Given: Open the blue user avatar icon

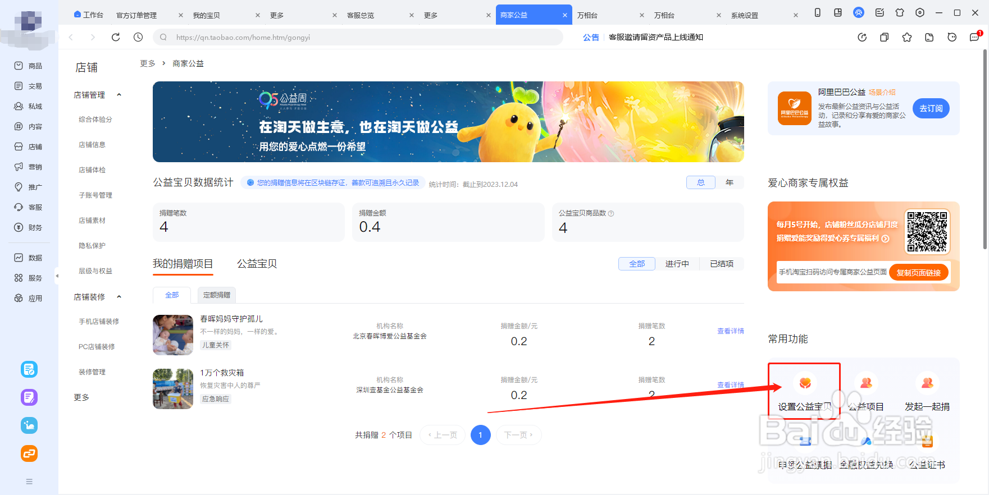Looking at the screenshot, I should (859, 12).
